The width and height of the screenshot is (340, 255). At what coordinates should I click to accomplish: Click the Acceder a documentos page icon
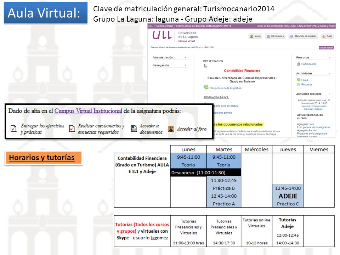(x=134, y=129)
